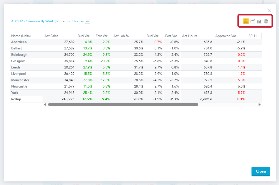The width and height of the screenshot is (279, 185).
Task: Sort by Act Lab % column header
Action: [121, 36]
